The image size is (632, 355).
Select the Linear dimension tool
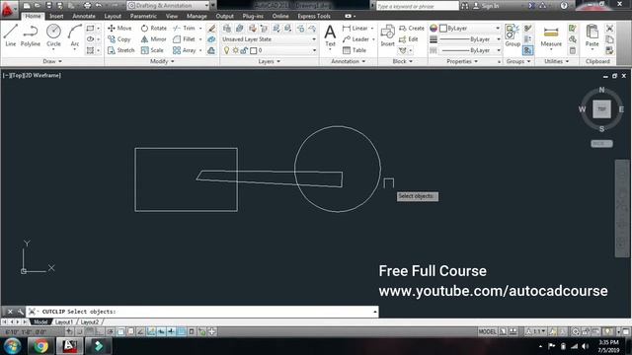[355, 29]
